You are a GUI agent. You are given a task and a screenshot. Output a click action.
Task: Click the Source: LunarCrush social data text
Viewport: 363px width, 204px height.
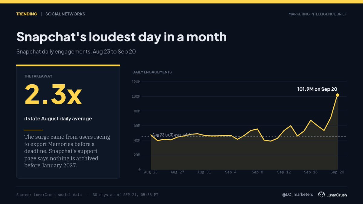pos(49,195)
